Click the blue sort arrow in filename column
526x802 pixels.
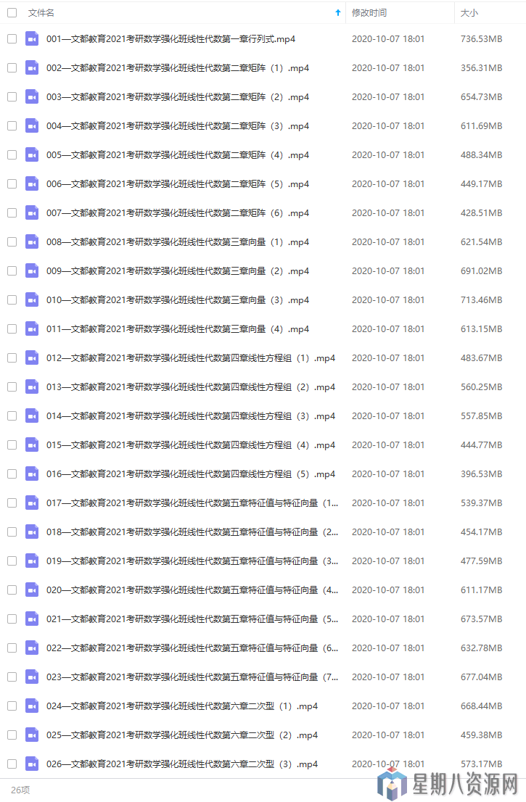point(337,13)
